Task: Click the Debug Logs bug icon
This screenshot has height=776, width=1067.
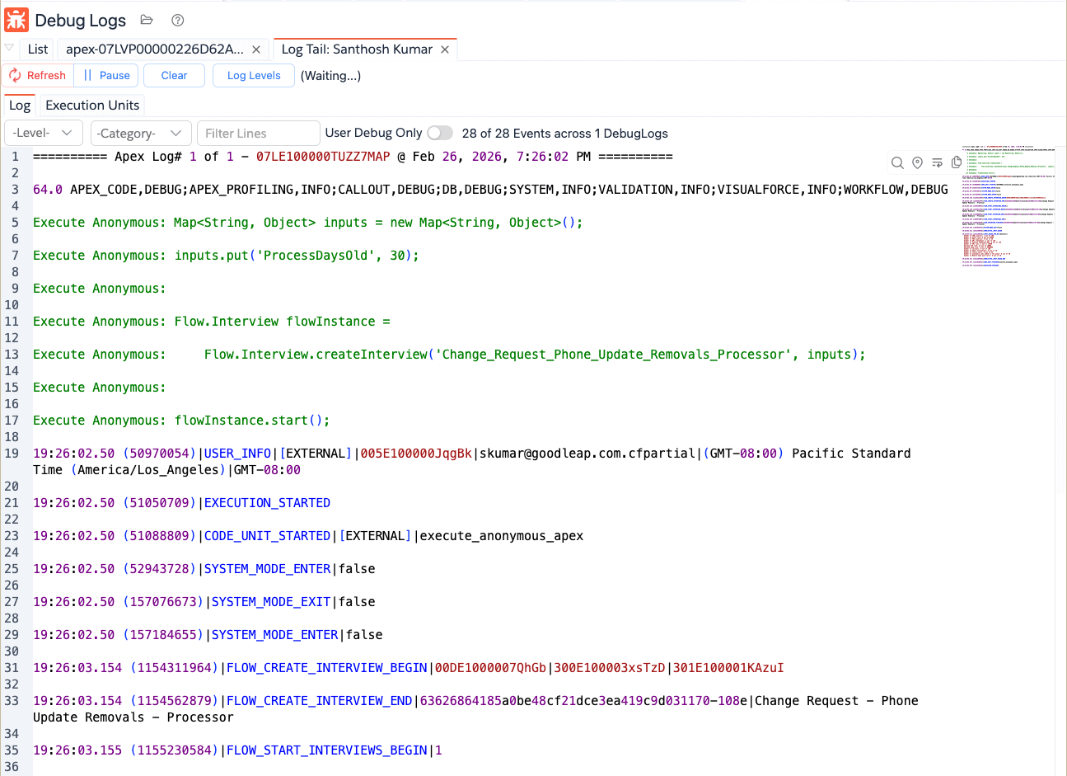Action: 16,20
